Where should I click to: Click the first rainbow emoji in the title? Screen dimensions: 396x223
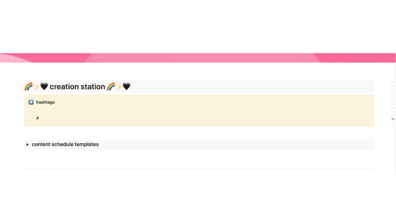[x=28, y=86]
